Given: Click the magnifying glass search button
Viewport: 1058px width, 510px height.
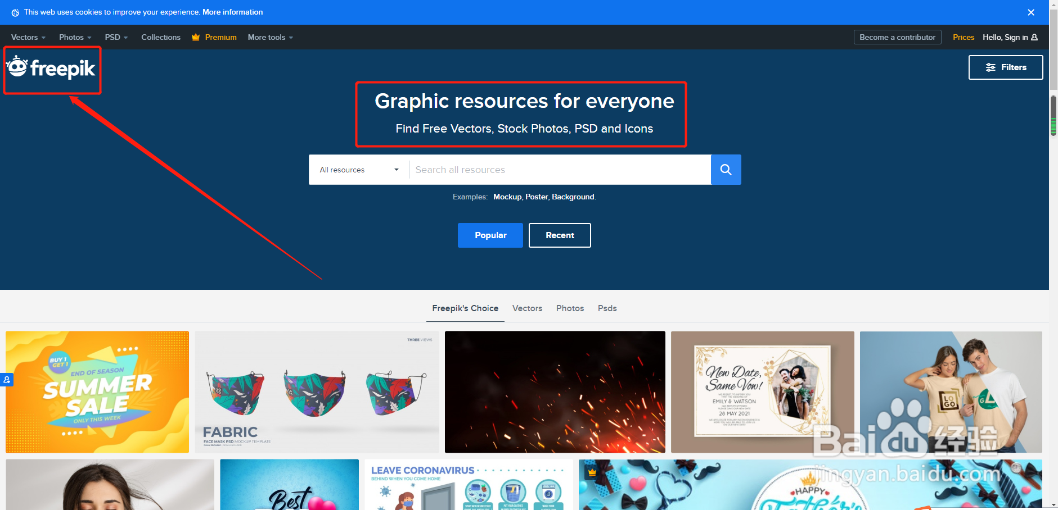Looking at the screenshot, I should pos(726,170).
